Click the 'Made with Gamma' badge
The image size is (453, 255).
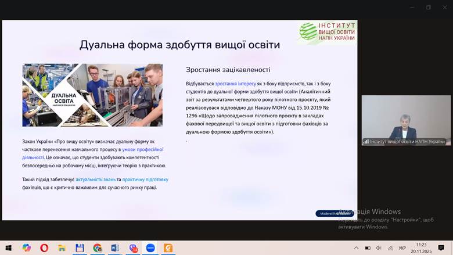coord(335,213)
